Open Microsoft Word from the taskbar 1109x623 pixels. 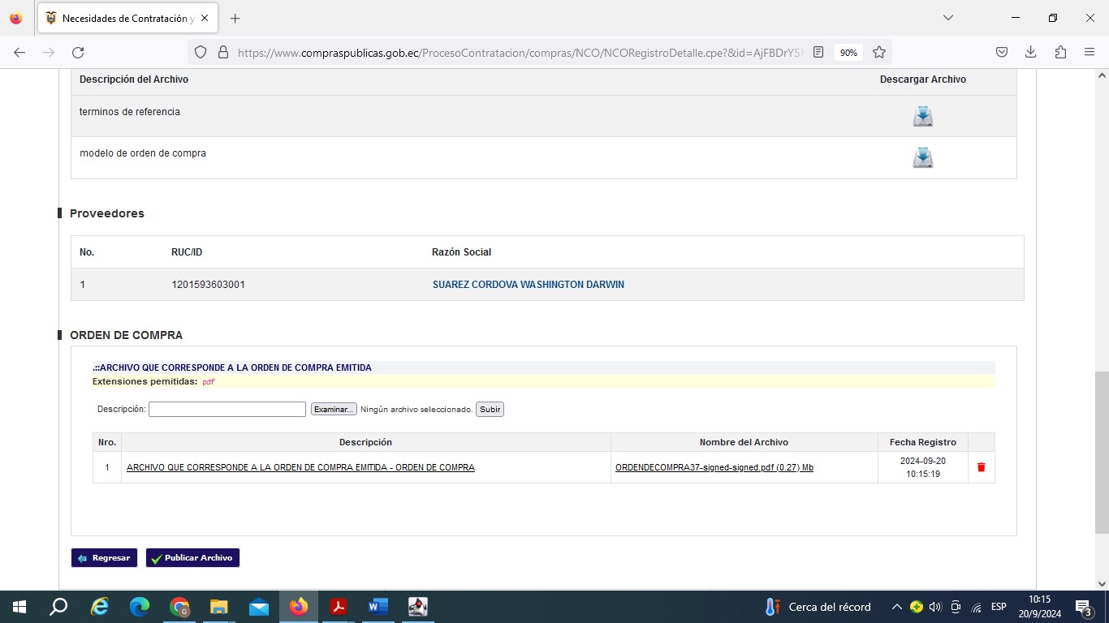pyautogui.click(x=378, y=607)
